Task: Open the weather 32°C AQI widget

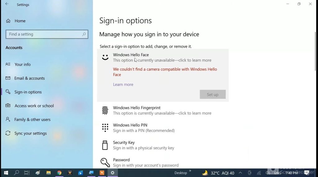Action: tap(218, 173)
